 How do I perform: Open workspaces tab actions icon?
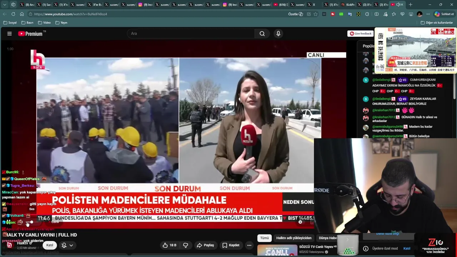click(x=13, y=5)
